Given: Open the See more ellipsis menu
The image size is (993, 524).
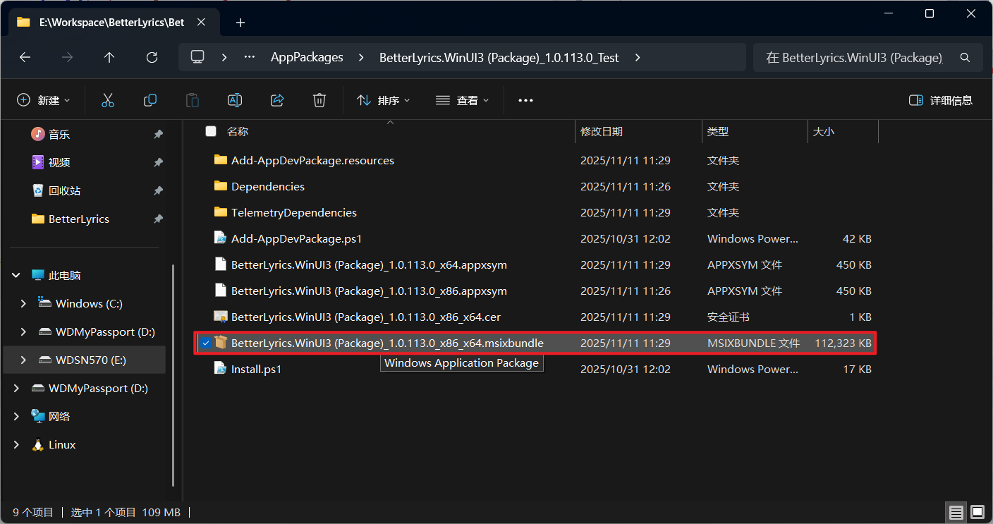Looking at the screenshot, I should [x=525, y=100].
